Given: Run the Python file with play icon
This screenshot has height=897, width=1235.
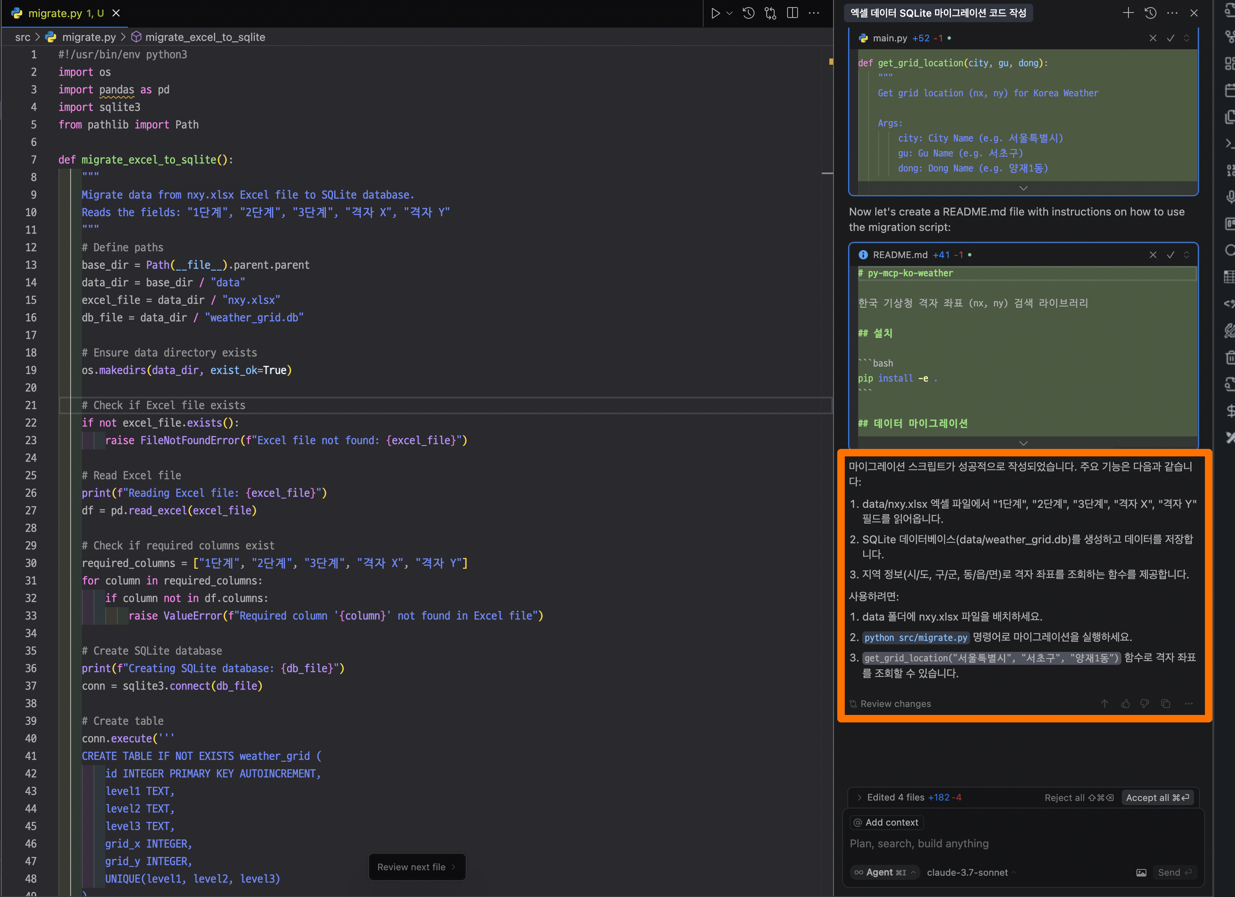Looking at the screenshot, I should click(x=715, y=13).
